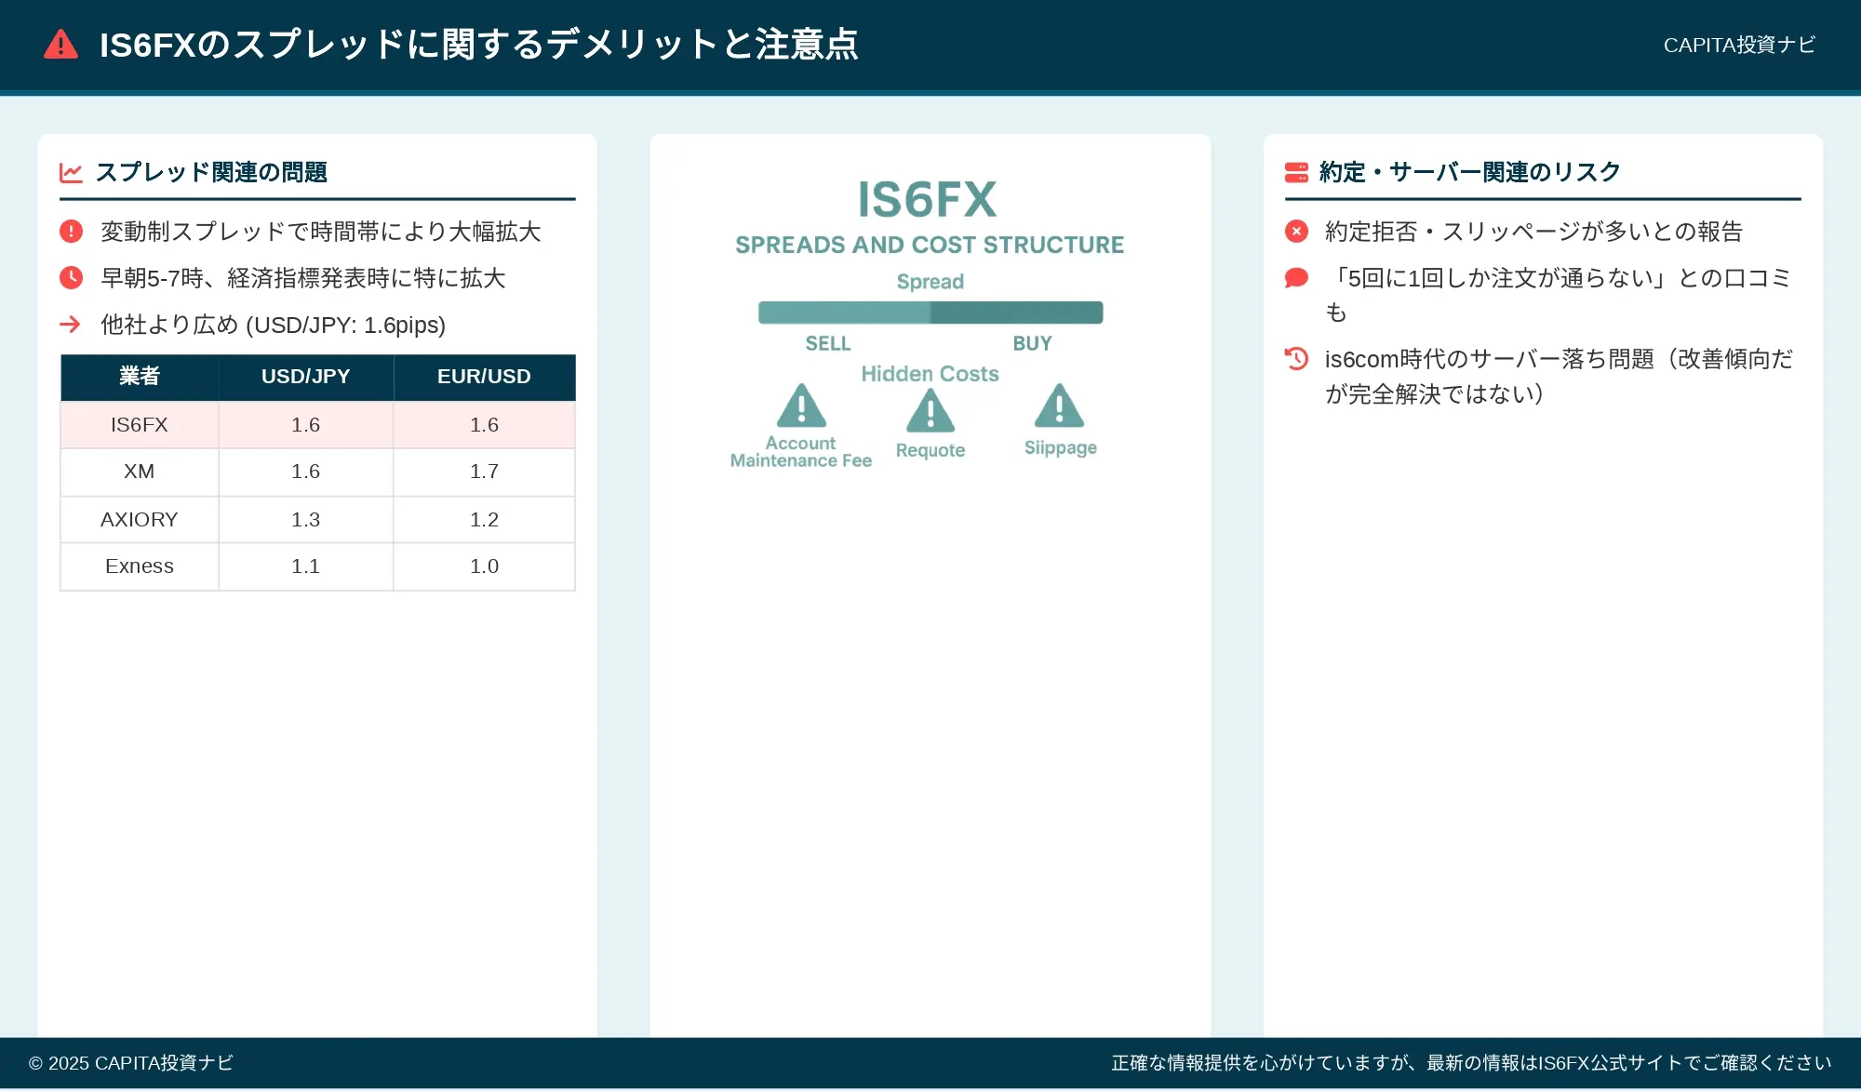Click IS6FX EUR/USD value 1.6
The width and height of the screenshot is (1861, 1091).
tap(485, 425)
